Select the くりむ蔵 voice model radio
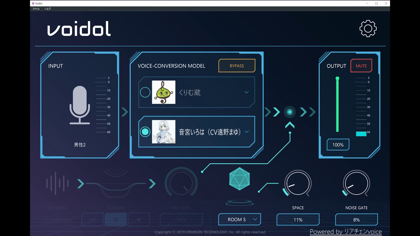Image resolution: width=420 pixels, height=236 pixels. (145, 92)
